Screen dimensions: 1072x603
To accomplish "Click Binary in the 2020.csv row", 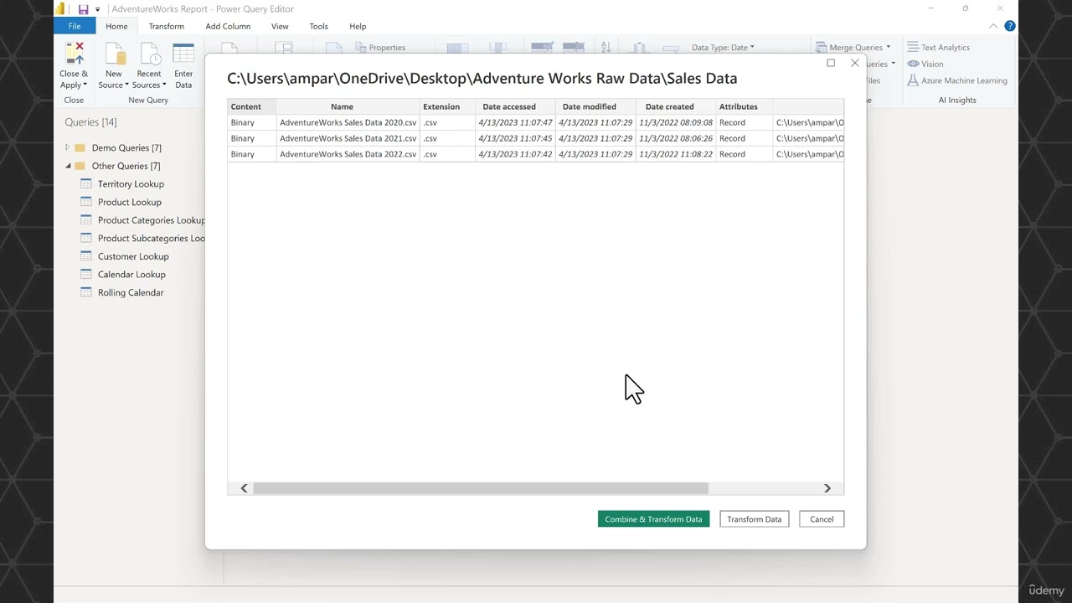I will [243, 122].
